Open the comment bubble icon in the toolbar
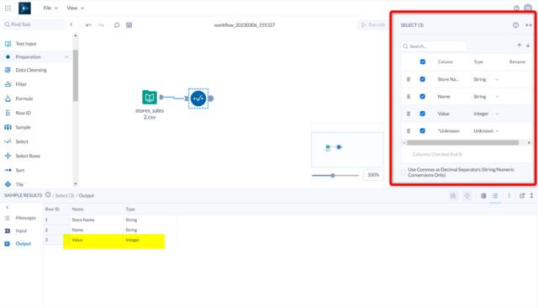 pos(117,25)
